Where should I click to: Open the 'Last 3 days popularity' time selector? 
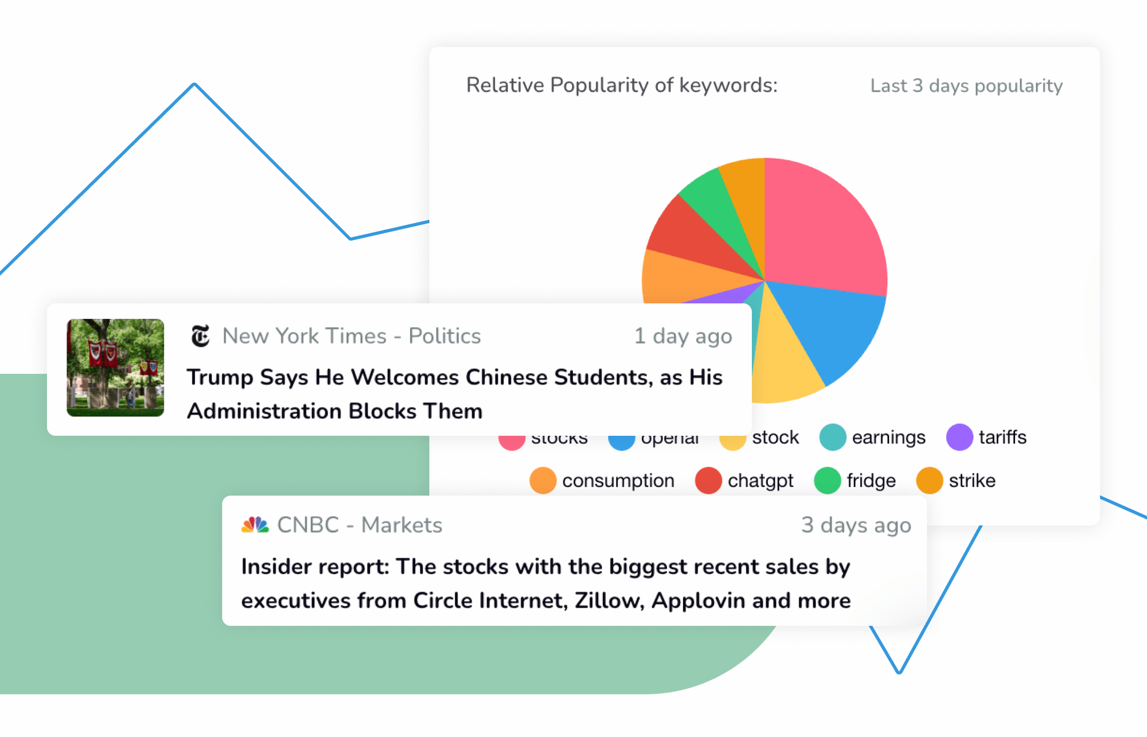[966, 85]
